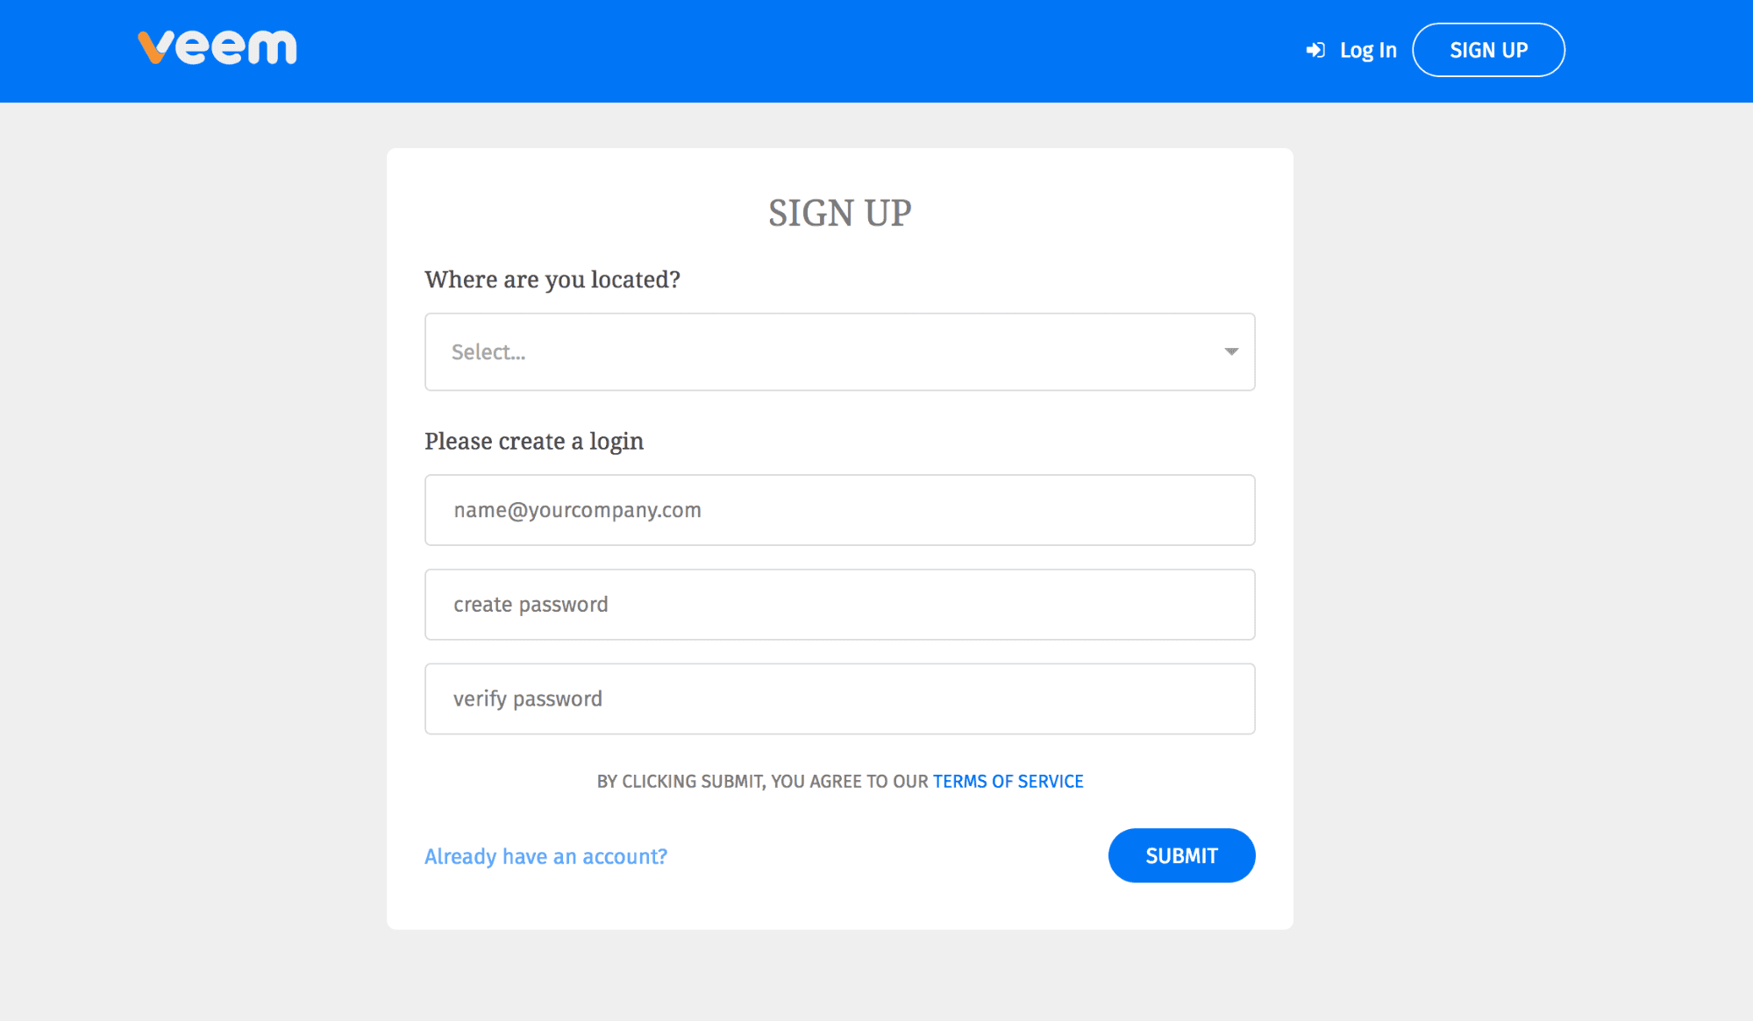Screen dimensions: 1753x1021
Task: Focus the name@yourcompany.com email field
Action: (839, 510)
